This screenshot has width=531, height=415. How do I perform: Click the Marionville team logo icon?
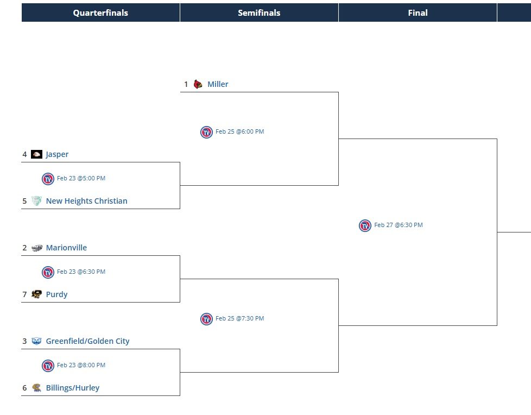pos(36,248)
